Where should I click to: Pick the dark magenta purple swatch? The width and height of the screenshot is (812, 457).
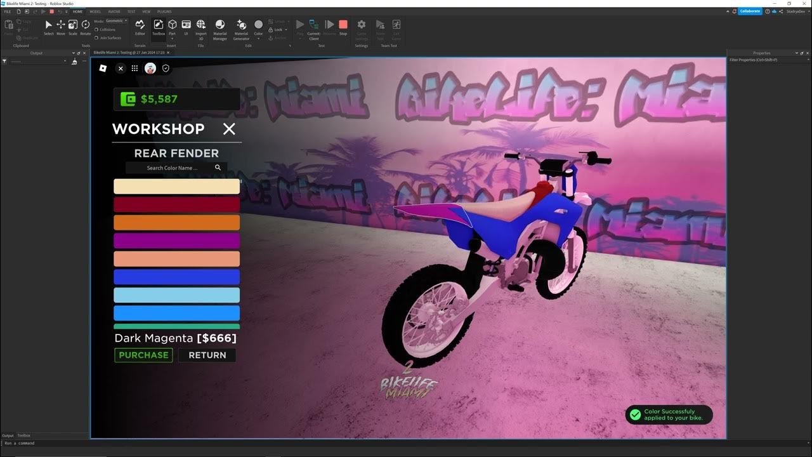coord(176,241)
